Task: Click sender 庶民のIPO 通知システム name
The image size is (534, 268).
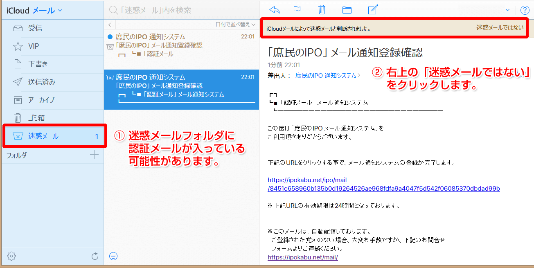Action: 326,75
